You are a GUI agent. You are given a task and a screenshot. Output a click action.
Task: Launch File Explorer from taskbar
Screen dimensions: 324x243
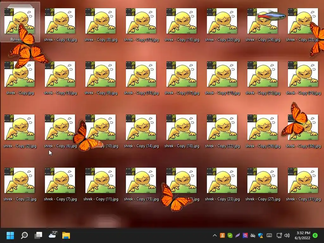click(x=66, y=235)
